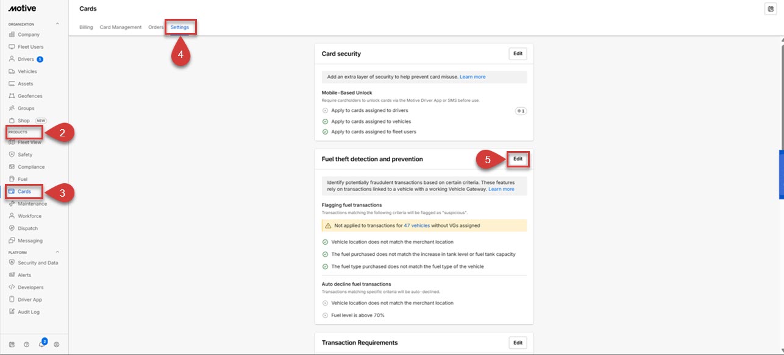
Task: Open the Developers section icon
Action: point(12,287)
